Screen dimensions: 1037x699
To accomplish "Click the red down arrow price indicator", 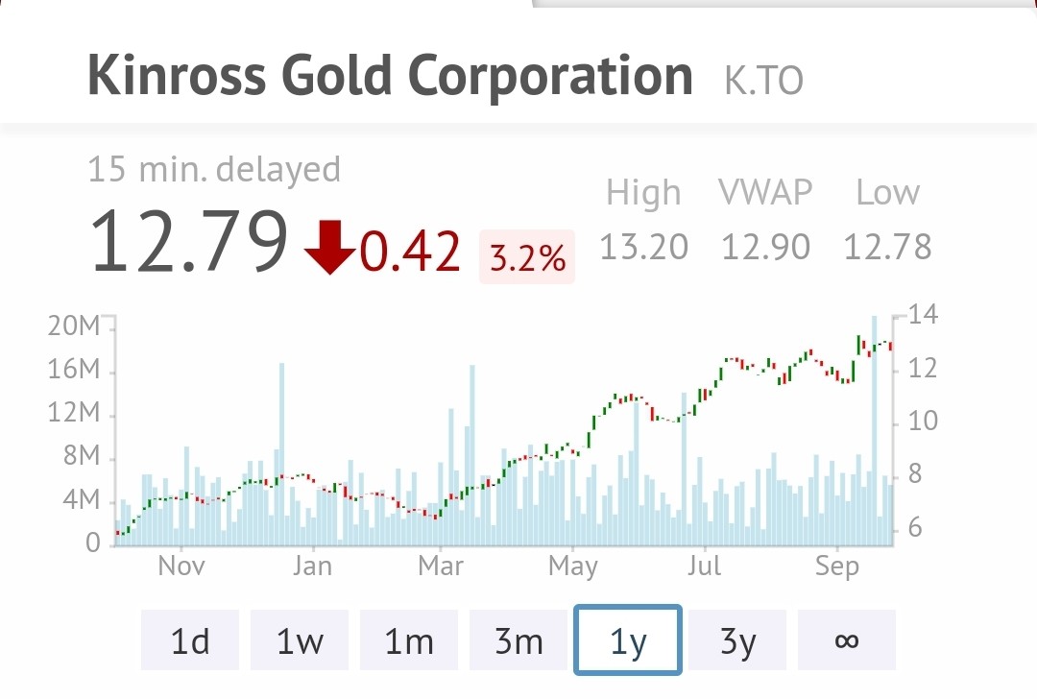I will pyautogui.click(x=331, y=247).
